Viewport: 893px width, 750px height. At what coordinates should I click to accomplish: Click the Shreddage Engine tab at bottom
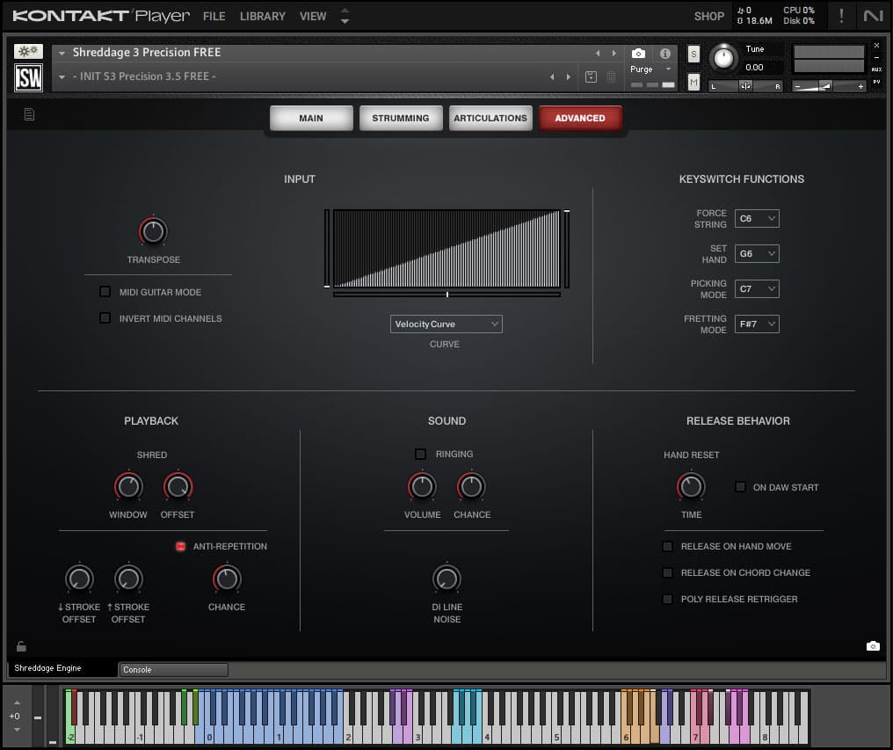tap(62, 668)
